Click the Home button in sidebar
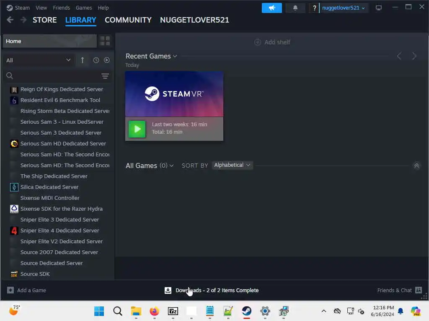 (x=50, y=41)
